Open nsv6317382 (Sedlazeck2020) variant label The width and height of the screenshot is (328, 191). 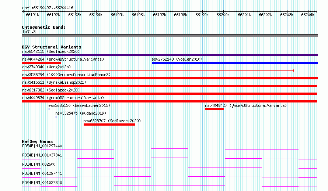[x=51, y=90]
